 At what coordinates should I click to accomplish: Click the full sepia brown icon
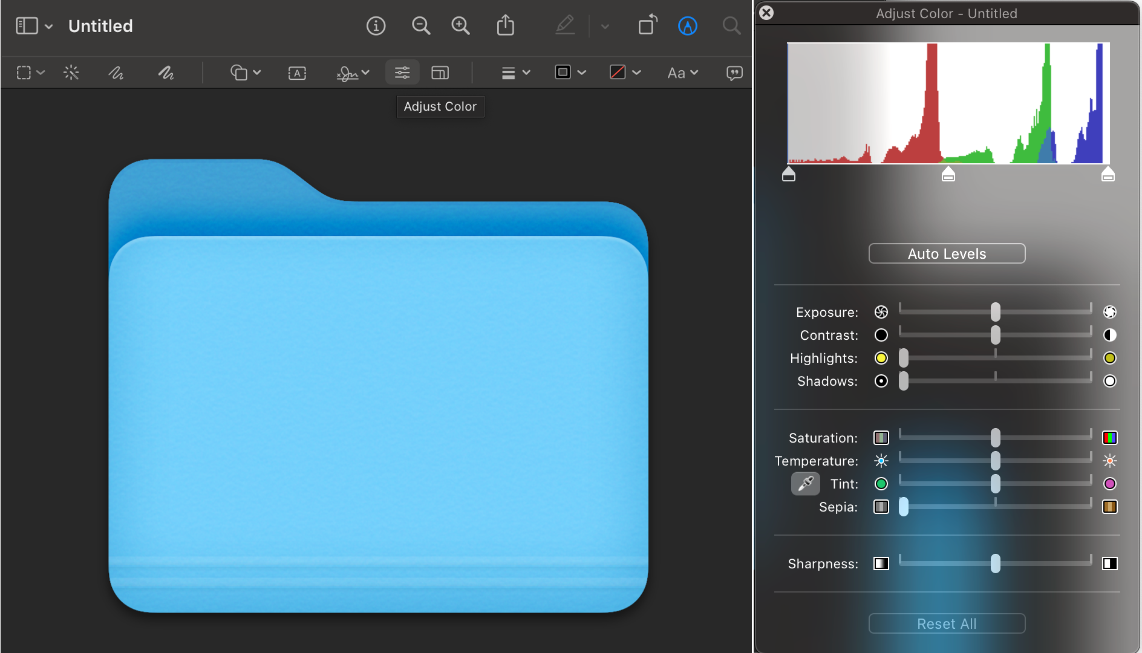click(x=1110, y=507)
